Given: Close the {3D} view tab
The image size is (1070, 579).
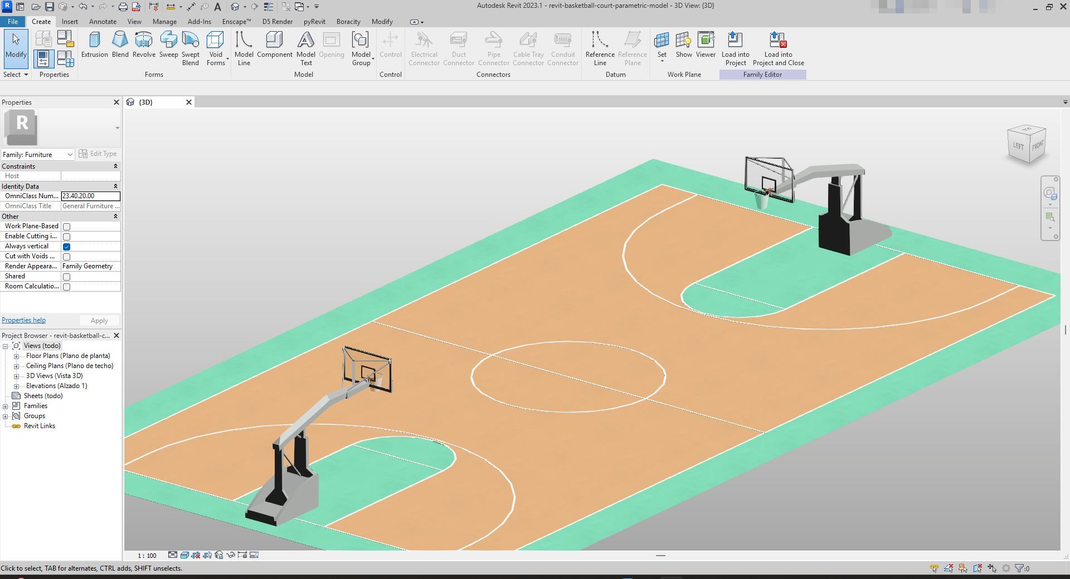Looking at the screenshot, I should (189, 102).
